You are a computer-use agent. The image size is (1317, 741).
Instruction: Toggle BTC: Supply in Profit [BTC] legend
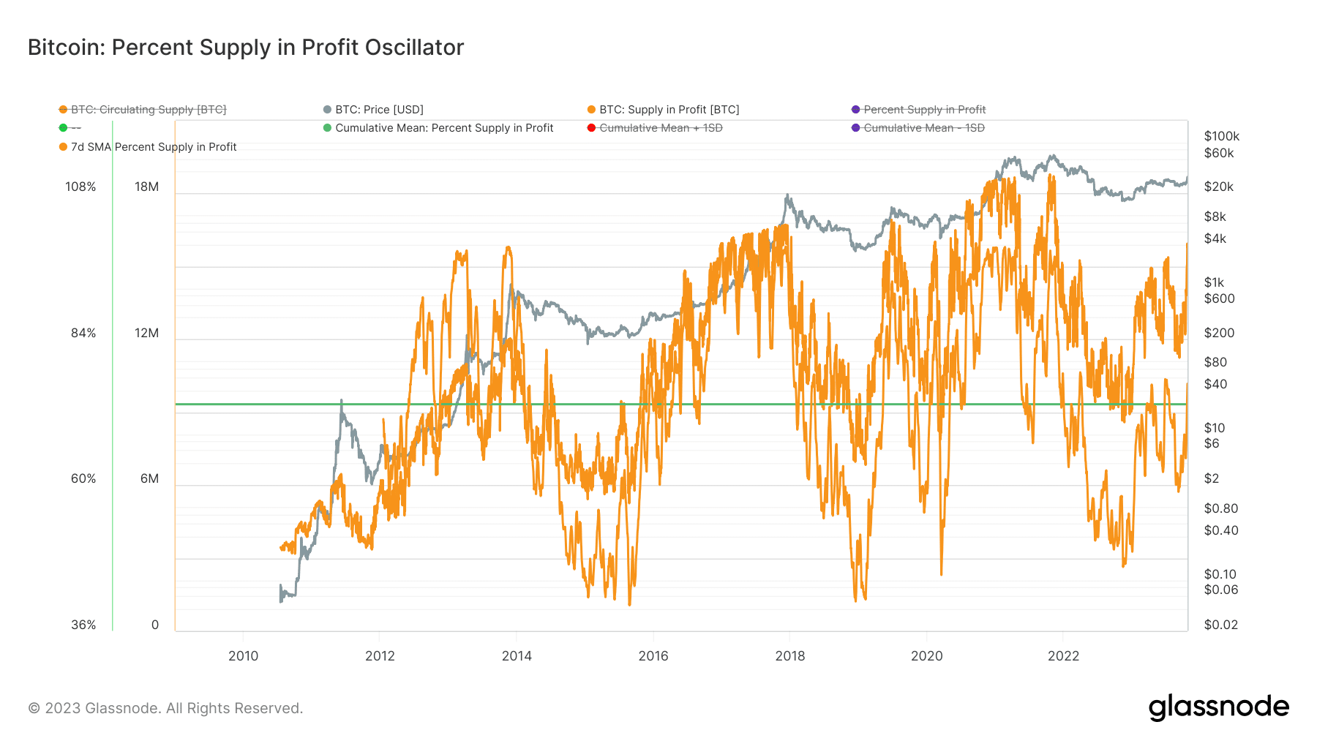(663, 110)
